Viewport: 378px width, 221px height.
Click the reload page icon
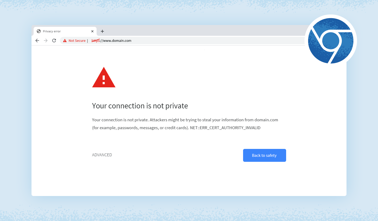tap(54, 41)
